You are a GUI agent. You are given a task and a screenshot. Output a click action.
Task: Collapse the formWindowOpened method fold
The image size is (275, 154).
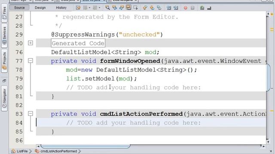[31, 61]
